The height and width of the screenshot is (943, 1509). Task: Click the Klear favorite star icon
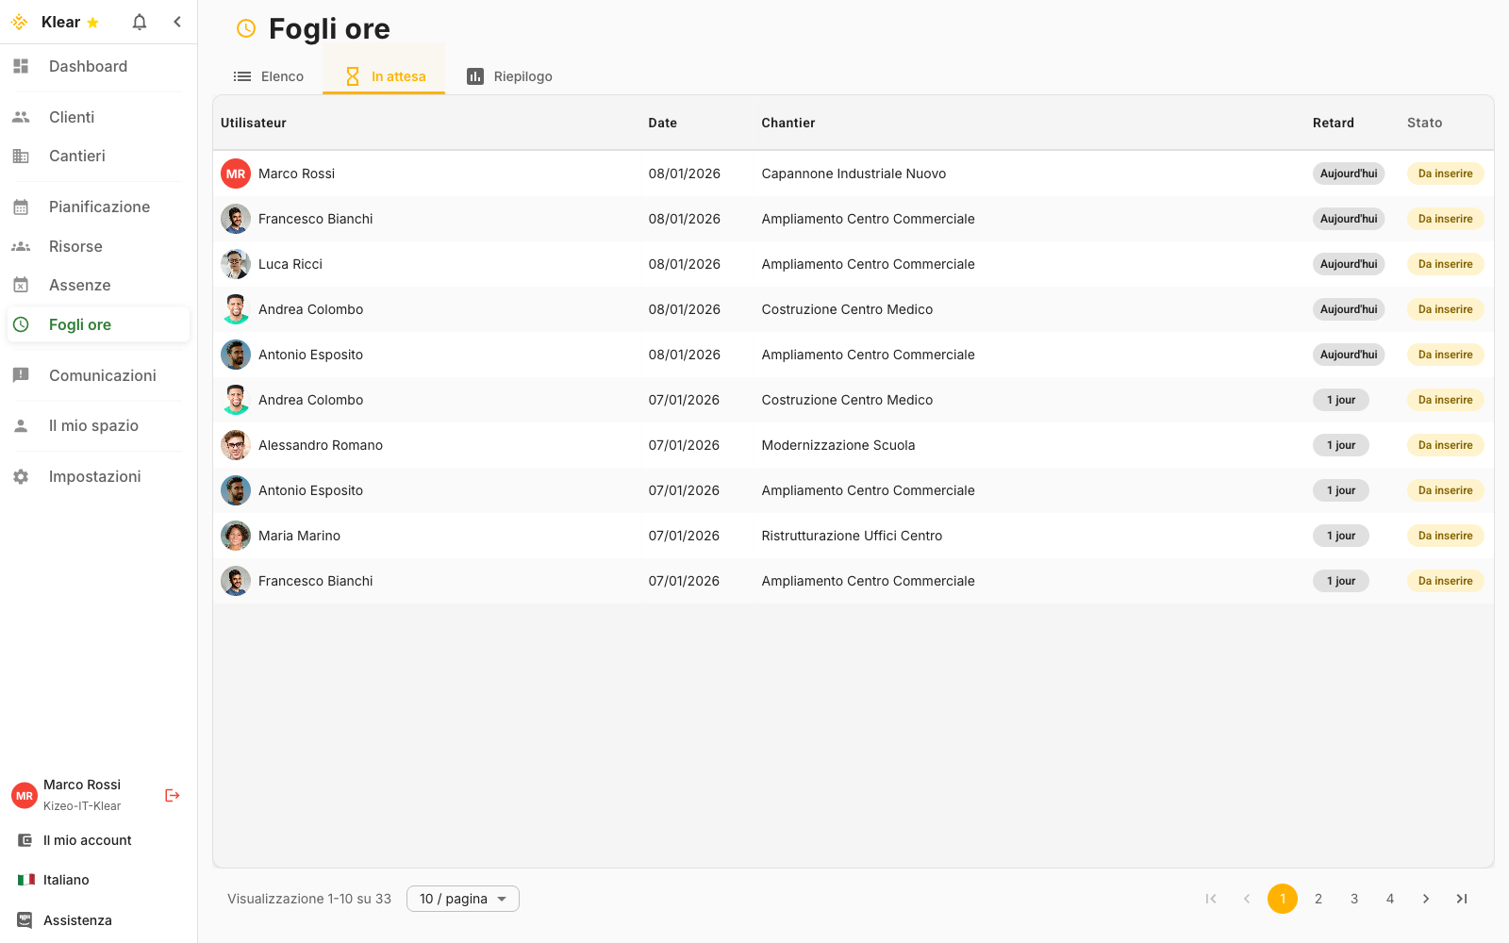tap(92, 23)
